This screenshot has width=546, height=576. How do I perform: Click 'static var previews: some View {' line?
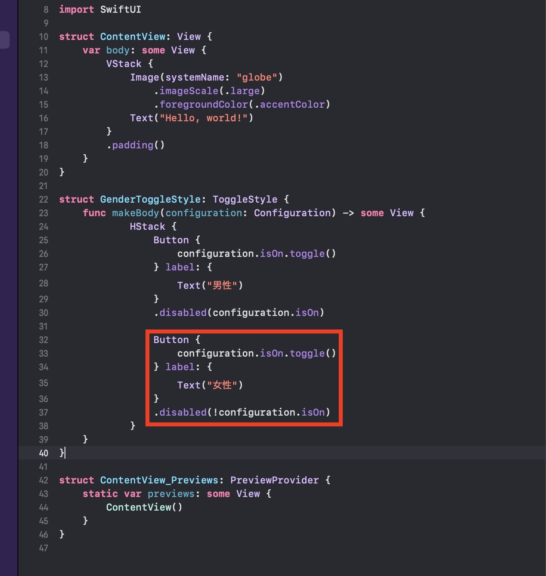pyautogui.click(x=177, y=494)
